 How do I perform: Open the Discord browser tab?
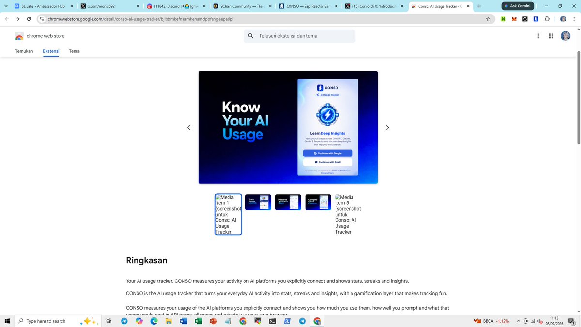(x=175, y=6)
